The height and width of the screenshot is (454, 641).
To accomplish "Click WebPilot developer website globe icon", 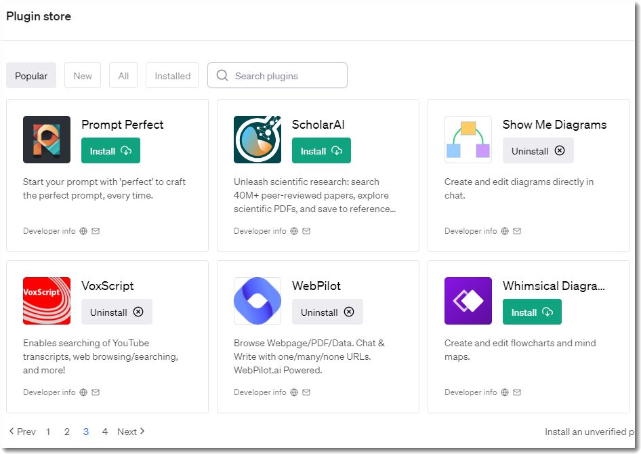I will coord(294,392).
